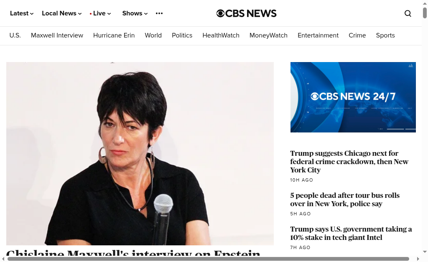428x262 pixels.
Task: Open the search magnifier icon
Action: pos(408,13)
